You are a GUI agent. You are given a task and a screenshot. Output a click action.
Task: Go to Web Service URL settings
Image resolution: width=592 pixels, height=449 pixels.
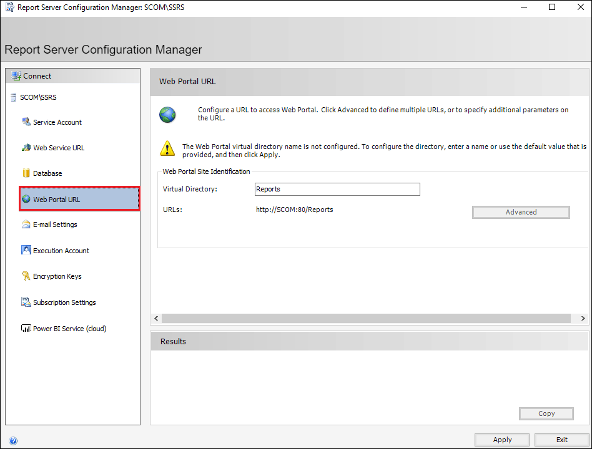click(x=59, y=148)
